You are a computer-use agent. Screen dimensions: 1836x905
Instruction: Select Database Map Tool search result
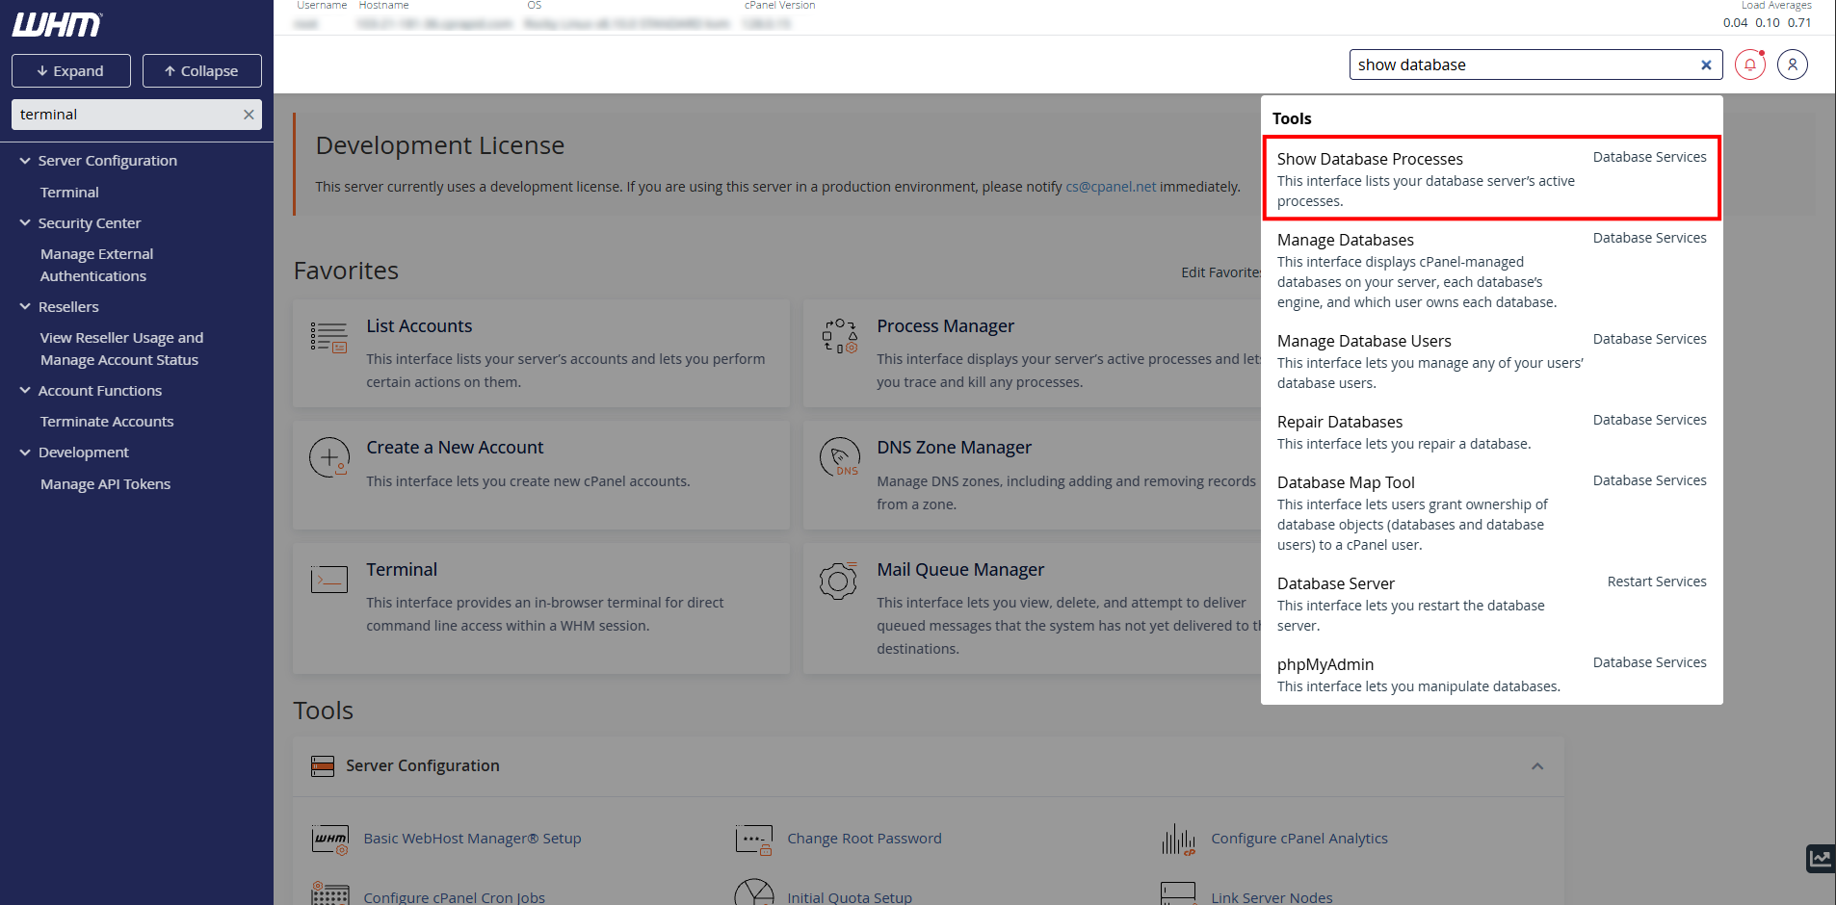tap(1491, 513)
